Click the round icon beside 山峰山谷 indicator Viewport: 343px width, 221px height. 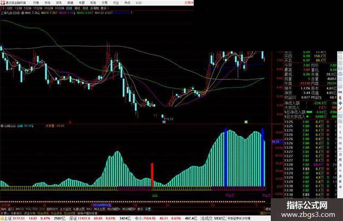2,126
